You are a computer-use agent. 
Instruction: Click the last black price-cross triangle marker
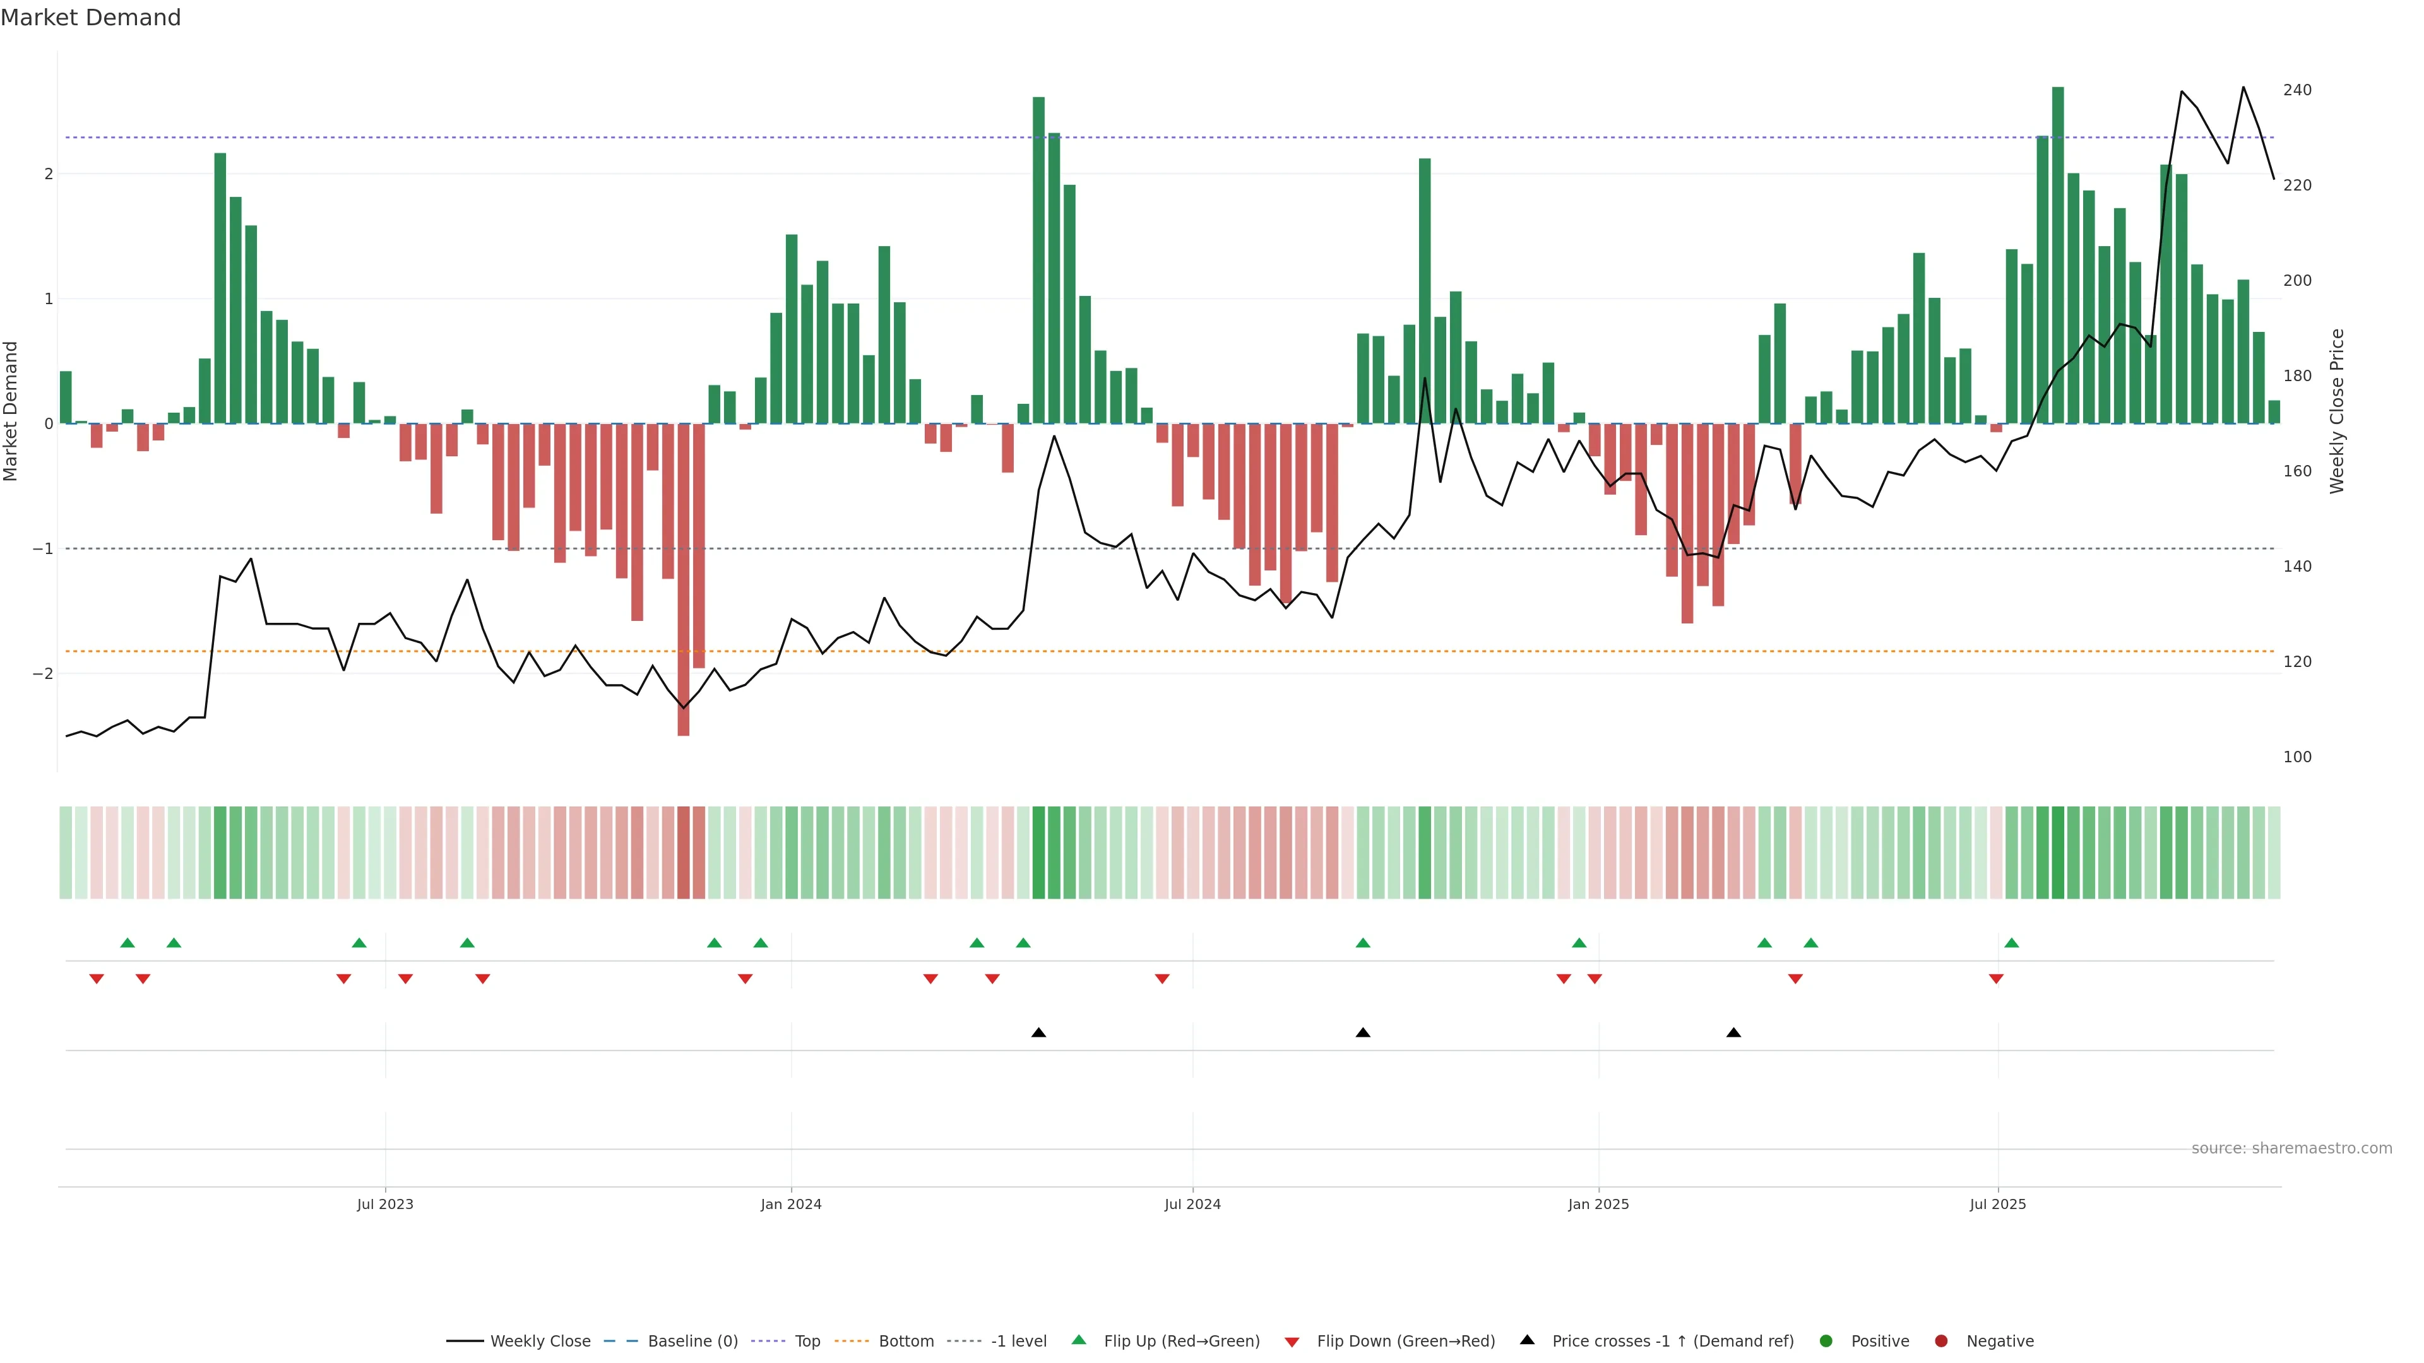[x=1733, y=1033]
